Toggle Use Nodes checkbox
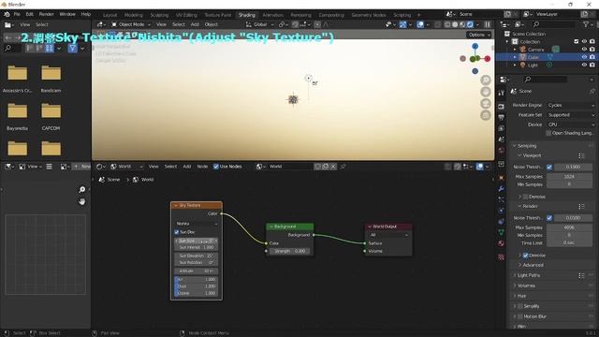Viewport: 599px width, 337px height. (x=216, y=167)
